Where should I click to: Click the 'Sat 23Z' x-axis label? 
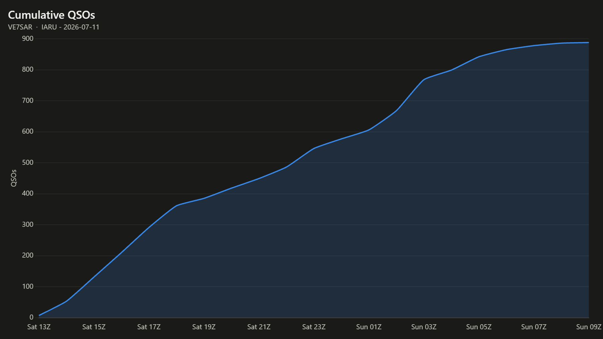coord(314,327)
